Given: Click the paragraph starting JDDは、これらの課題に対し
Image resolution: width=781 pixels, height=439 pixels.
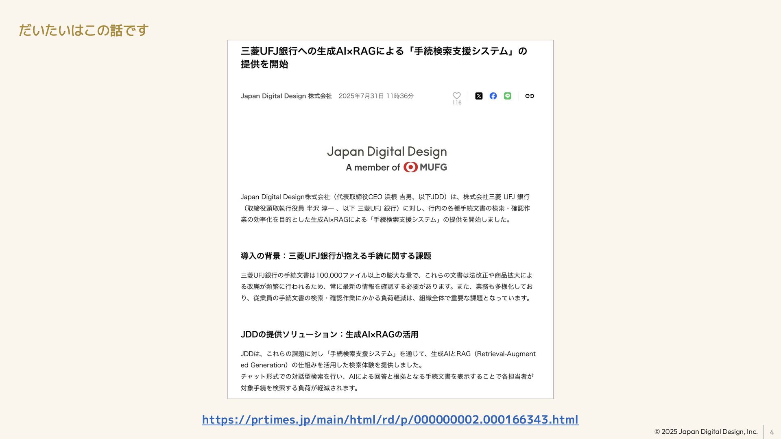Looking at the screenshot, I should pyautogui.click(x=388, y=359).
